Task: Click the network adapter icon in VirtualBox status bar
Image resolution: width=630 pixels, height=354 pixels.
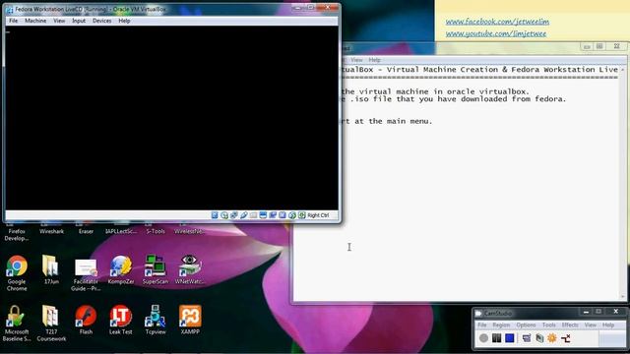Action: tap(234, 215)
